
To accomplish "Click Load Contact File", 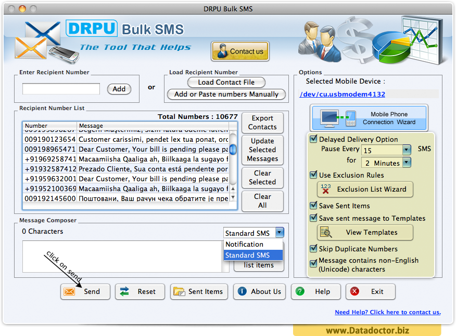I will coord(226,83).
